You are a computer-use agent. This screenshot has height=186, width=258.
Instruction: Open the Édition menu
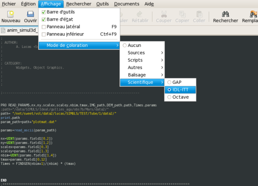(28, 4)
